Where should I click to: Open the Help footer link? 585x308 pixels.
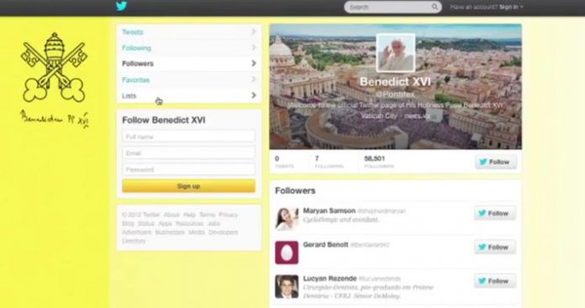click(x=189, y=215)
